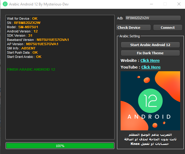Click the Model SM-N975U1 log line
The height and width of the screenshot is (154, 185).
tap(22, 27)
